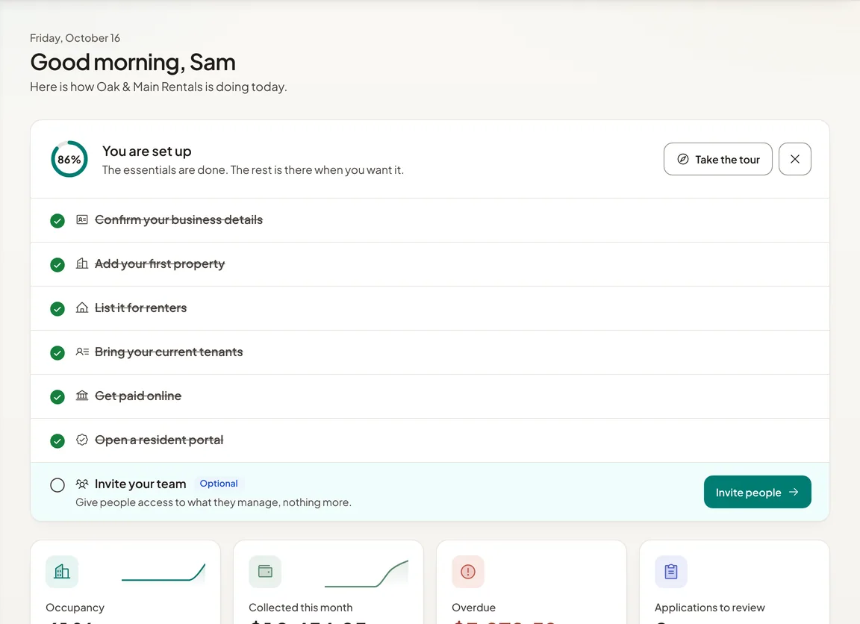Dismiss the setup checklist card
860x624 pixels.
795,159
